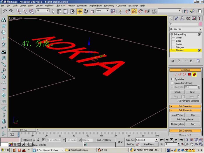
Task: Toggle the 3D Snaps magnet icon
Action: [128, 11]
